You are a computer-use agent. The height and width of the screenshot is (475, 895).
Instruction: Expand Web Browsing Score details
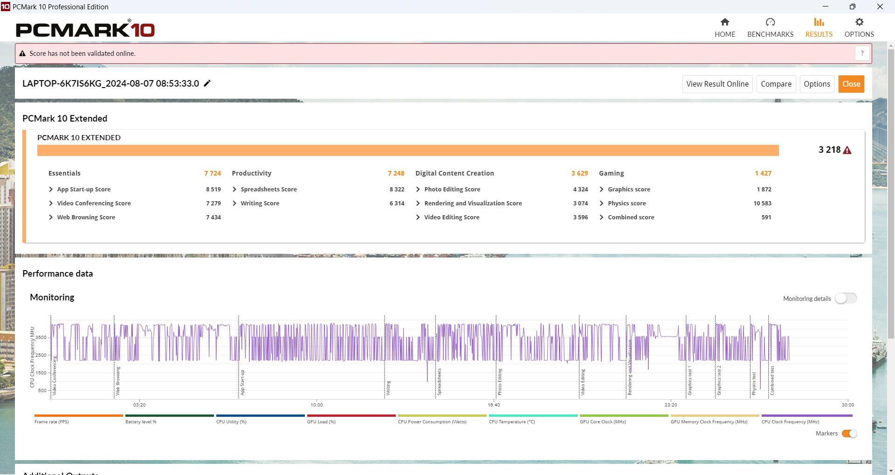point(51,217)
